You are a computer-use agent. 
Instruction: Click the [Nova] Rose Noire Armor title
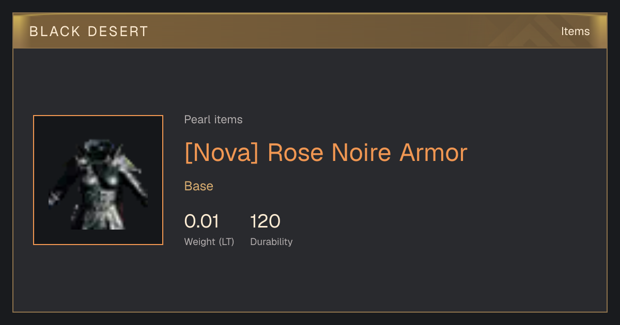pyautogui.click(x=326, y=153)
